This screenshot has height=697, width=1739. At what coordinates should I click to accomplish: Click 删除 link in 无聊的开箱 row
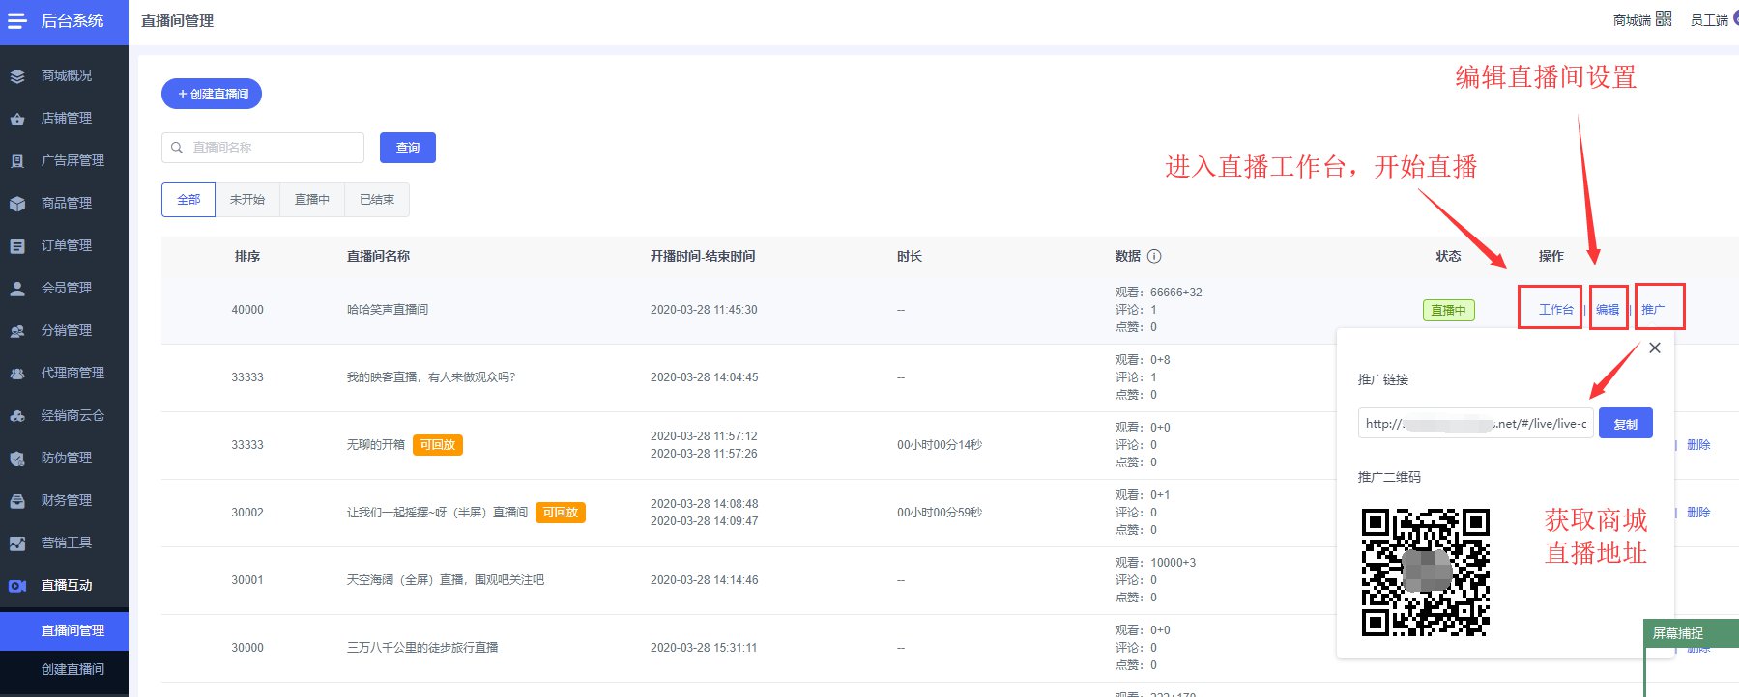point(1698,445)
